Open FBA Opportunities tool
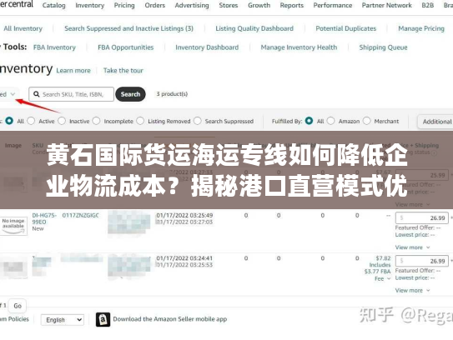Screen dimensions: 453x340 click(x=125, y=47)
